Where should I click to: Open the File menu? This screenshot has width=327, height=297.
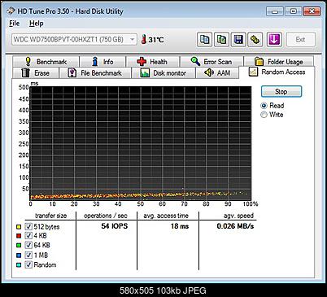point(14,24)
